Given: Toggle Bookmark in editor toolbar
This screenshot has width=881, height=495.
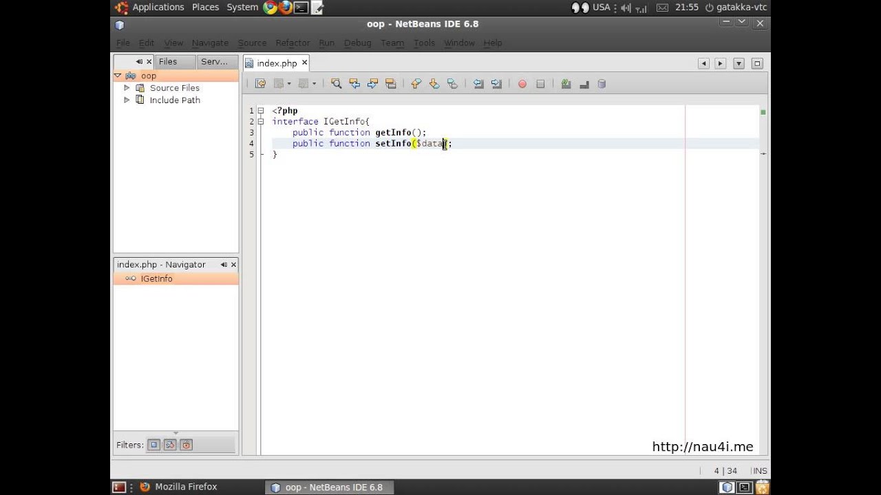Looking at the screenshot, I should (x=452, y=84).
